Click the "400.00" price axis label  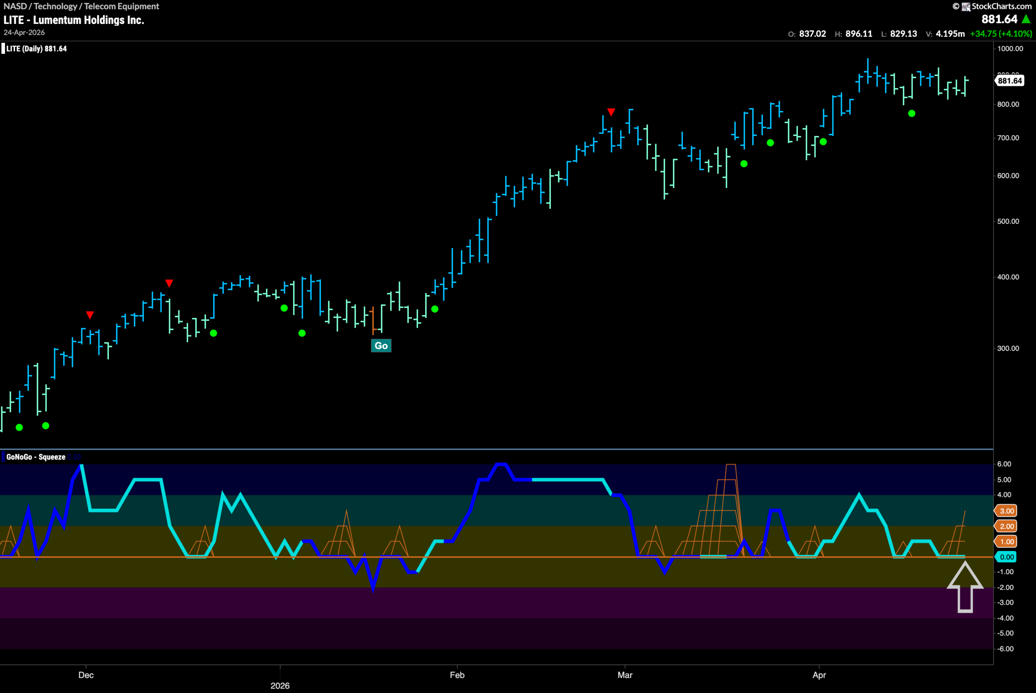(x=1008, y=277)
